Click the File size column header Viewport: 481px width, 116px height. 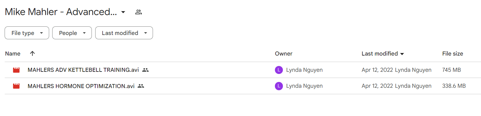(452, 54)
